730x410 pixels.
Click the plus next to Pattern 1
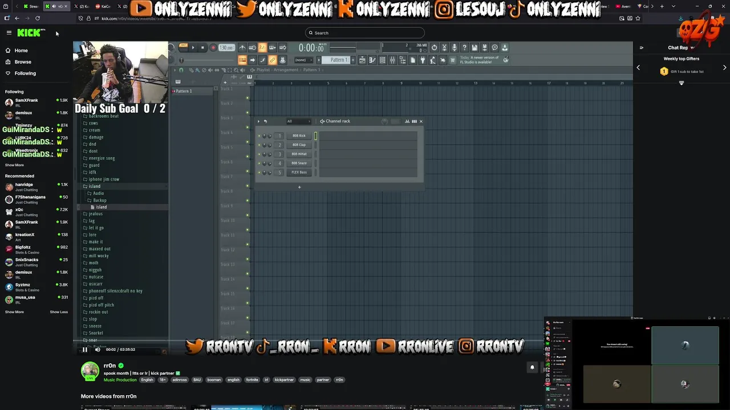click(353, 60)
